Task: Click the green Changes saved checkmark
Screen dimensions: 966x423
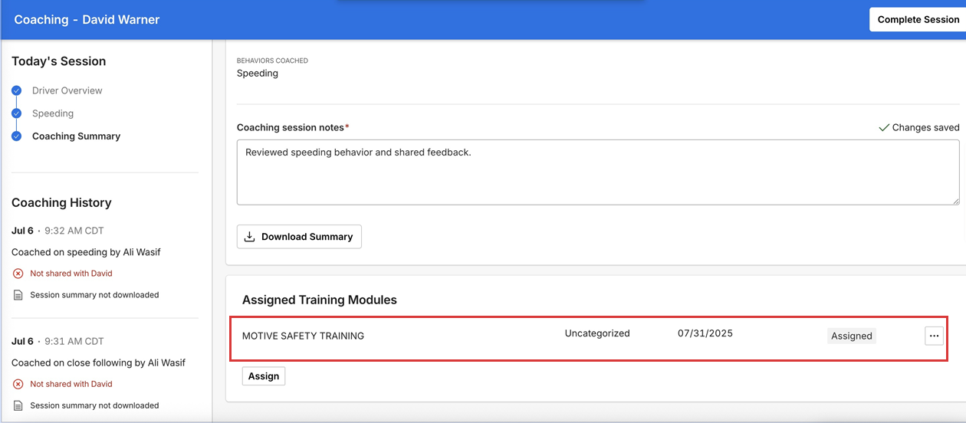Action: point(884,128)
